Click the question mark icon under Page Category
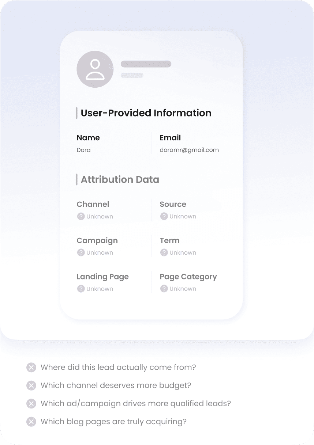The height and width of the screenshot is (445, 314). click(164, 289)
